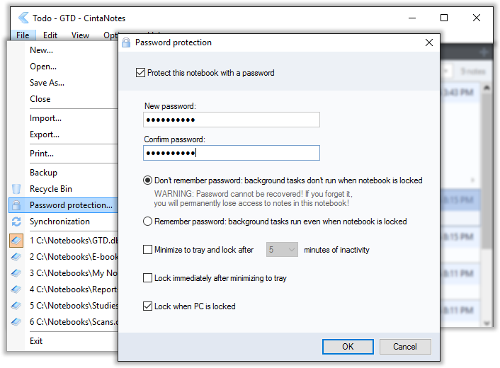
Task: Click the Recycle Bin trash icon in File menu
Action: click(x=16, y=189)
